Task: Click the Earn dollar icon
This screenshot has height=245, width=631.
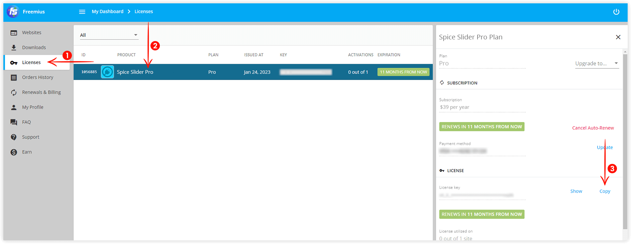Action: click(14, 152)
